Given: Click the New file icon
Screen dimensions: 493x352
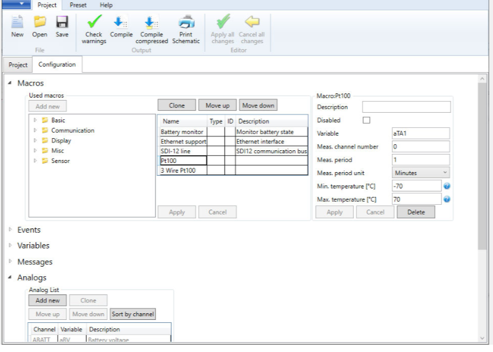Looking at the screenshot, I should click(x=17, y=22).
